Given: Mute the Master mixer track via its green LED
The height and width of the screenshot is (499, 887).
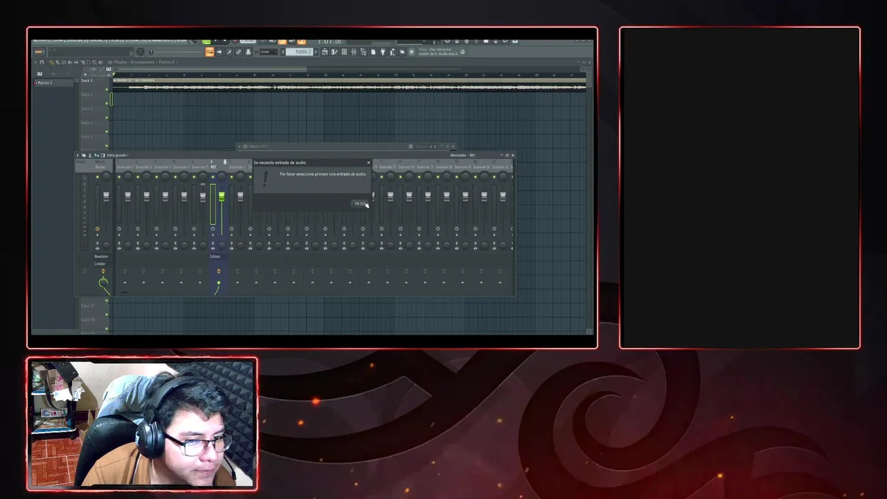Looking at the screenshot, I should point(97,177).
